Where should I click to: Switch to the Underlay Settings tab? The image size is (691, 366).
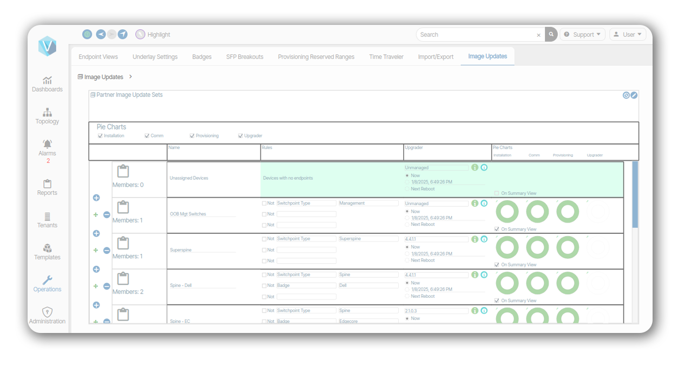(x=155, y=57)
